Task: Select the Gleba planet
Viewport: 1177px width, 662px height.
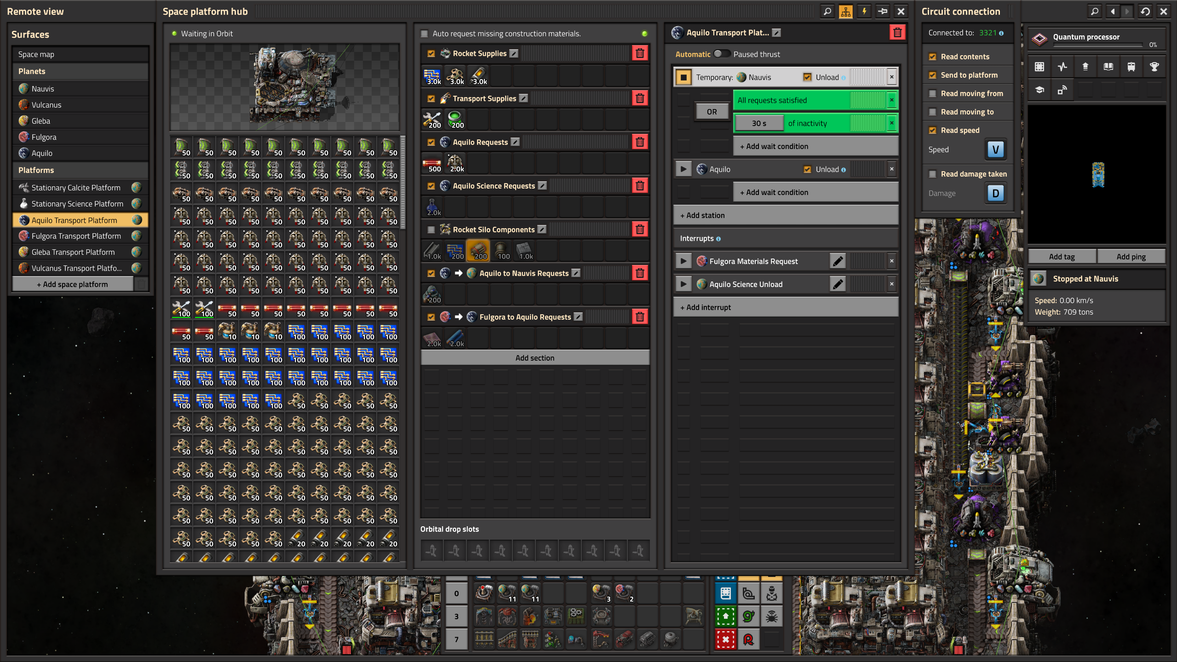Action: [x=80, y=121]
